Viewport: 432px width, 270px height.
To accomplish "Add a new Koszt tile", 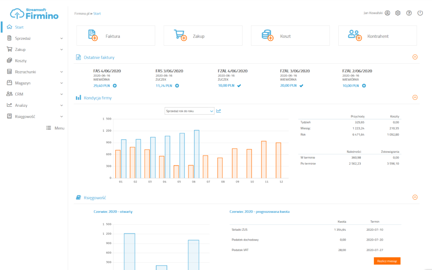I will 290,35.
